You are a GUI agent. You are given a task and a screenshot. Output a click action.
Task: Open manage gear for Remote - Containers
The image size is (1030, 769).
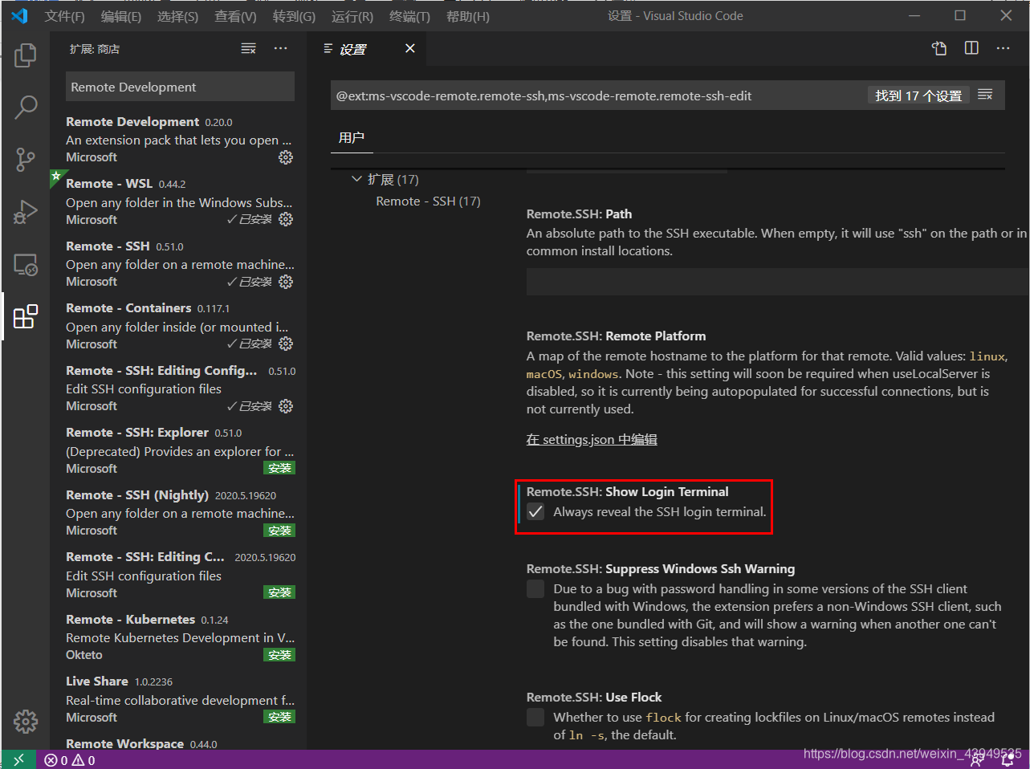(x=286, y=344)
